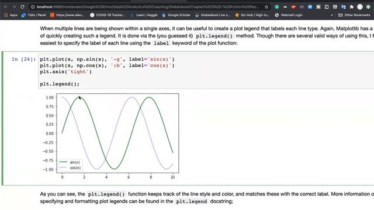The image size is (374, 210).
Task: Click the plt.legend(); code line
Action: (x=60, y=84)
